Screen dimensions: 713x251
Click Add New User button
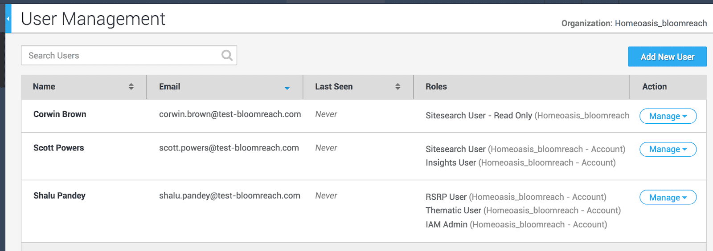click(x=667, y=57)
